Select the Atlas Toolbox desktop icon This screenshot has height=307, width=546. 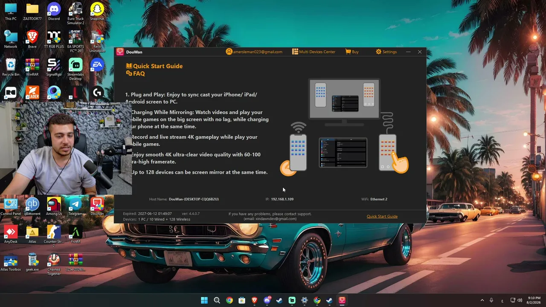point(11,262)
